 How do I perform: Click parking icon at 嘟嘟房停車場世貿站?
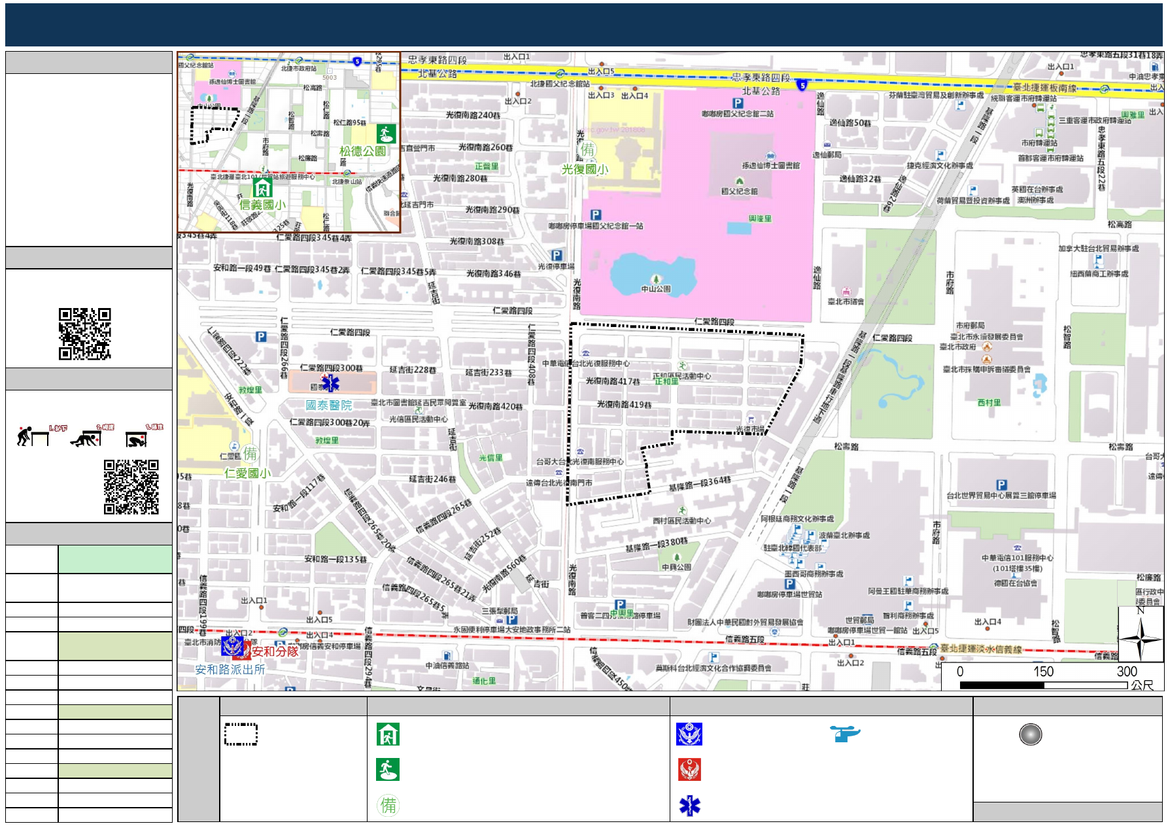coord(789,583)
